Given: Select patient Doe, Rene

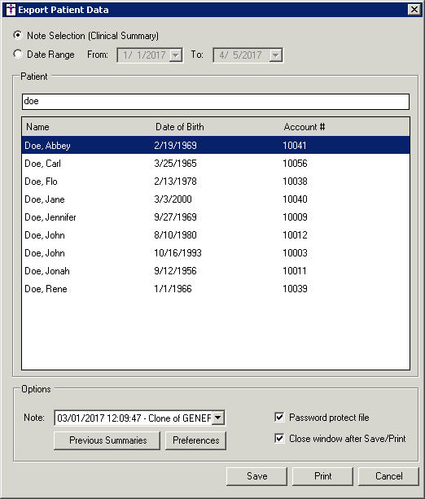Looking at the screenshot, I should tap(216, 289).
